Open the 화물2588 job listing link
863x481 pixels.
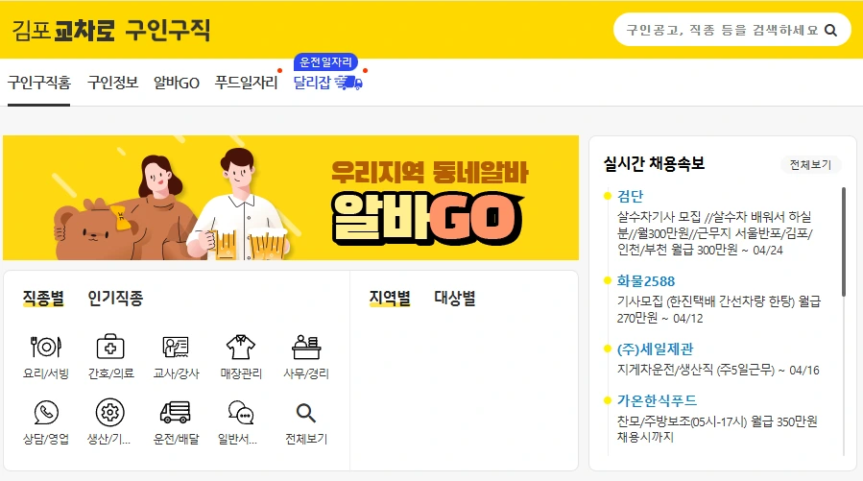point(646,281)
